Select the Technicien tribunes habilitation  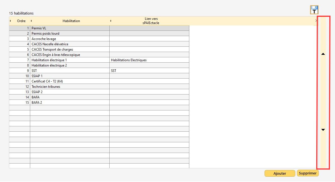(x=69, y=87)
